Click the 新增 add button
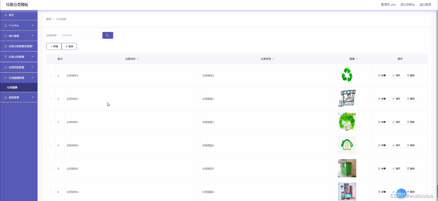The height and width of the screenshot is (201, 438). pos(54,46)
